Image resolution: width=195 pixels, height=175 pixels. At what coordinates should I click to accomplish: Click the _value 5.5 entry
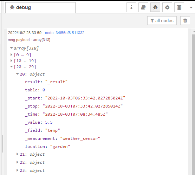(39, 122)
